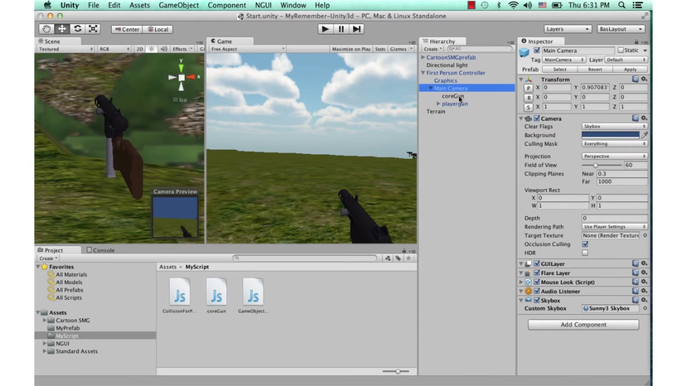Open the GameObject menu

point(179,5)
